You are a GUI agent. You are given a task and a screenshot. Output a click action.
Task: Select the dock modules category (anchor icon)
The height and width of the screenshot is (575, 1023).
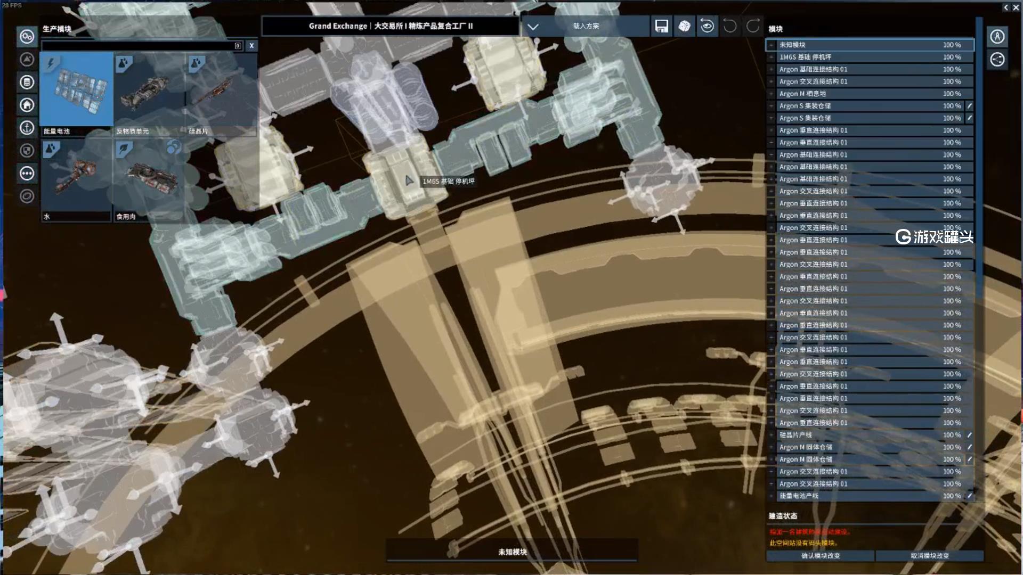pyautogui.click(x=27, y=128)
